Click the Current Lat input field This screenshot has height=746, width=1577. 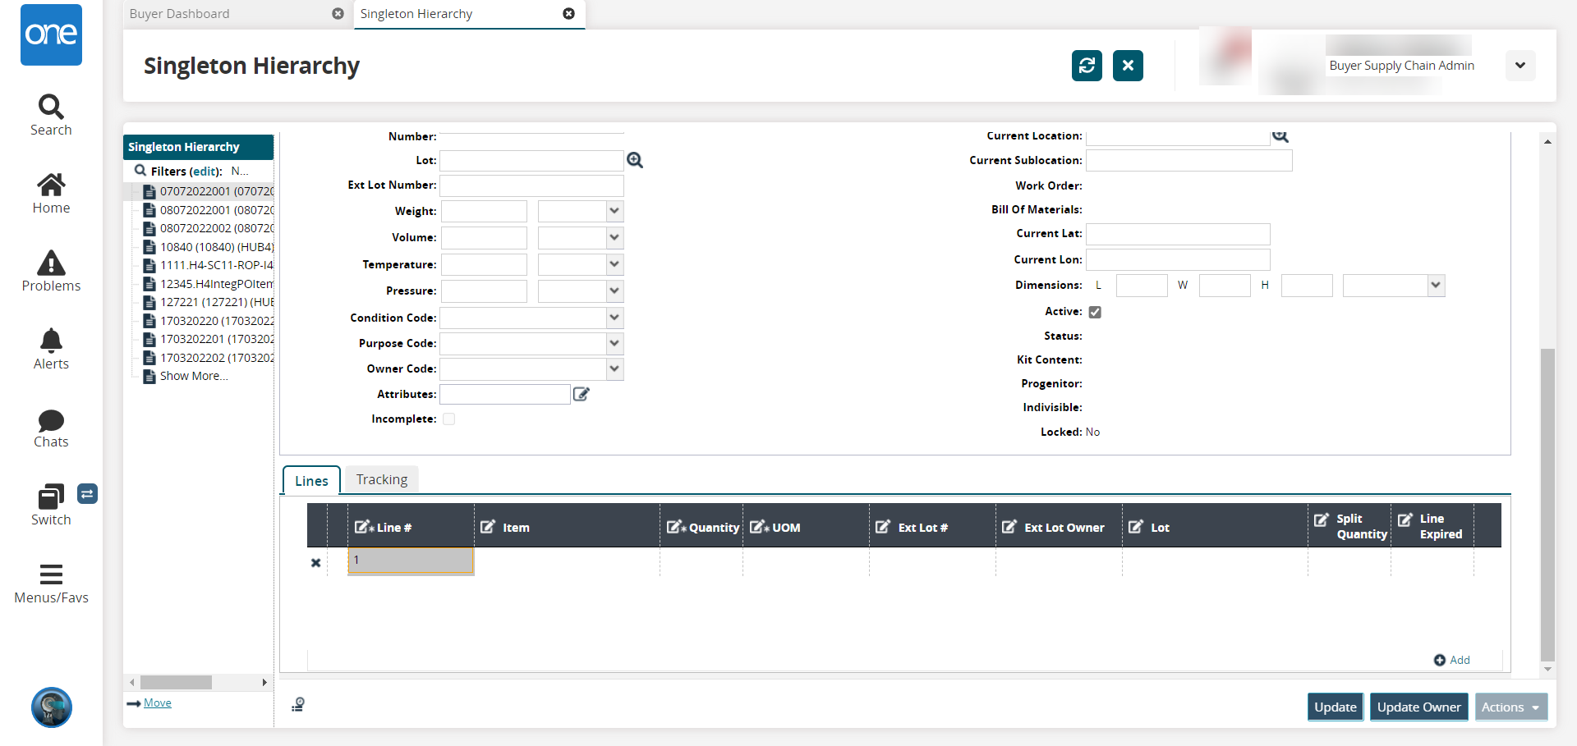pyautogui.click(x=1178, y=234)
